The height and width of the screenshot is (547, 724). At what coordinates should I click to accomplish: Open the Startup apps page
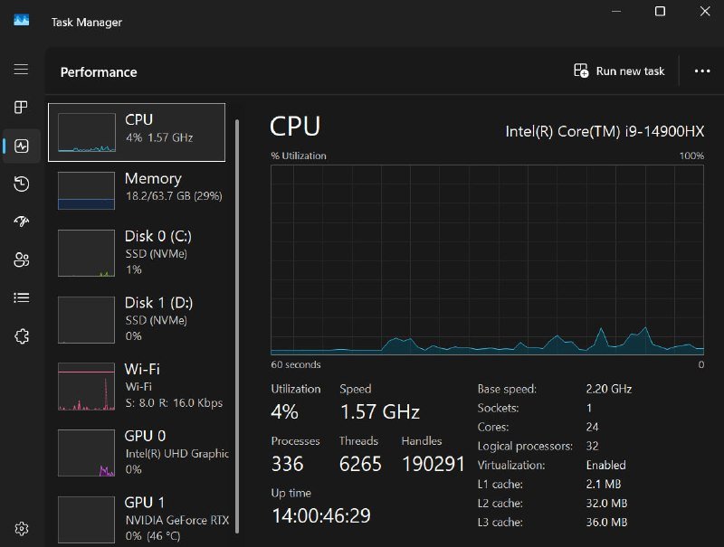pyautogui.click(x=21, y=222)
